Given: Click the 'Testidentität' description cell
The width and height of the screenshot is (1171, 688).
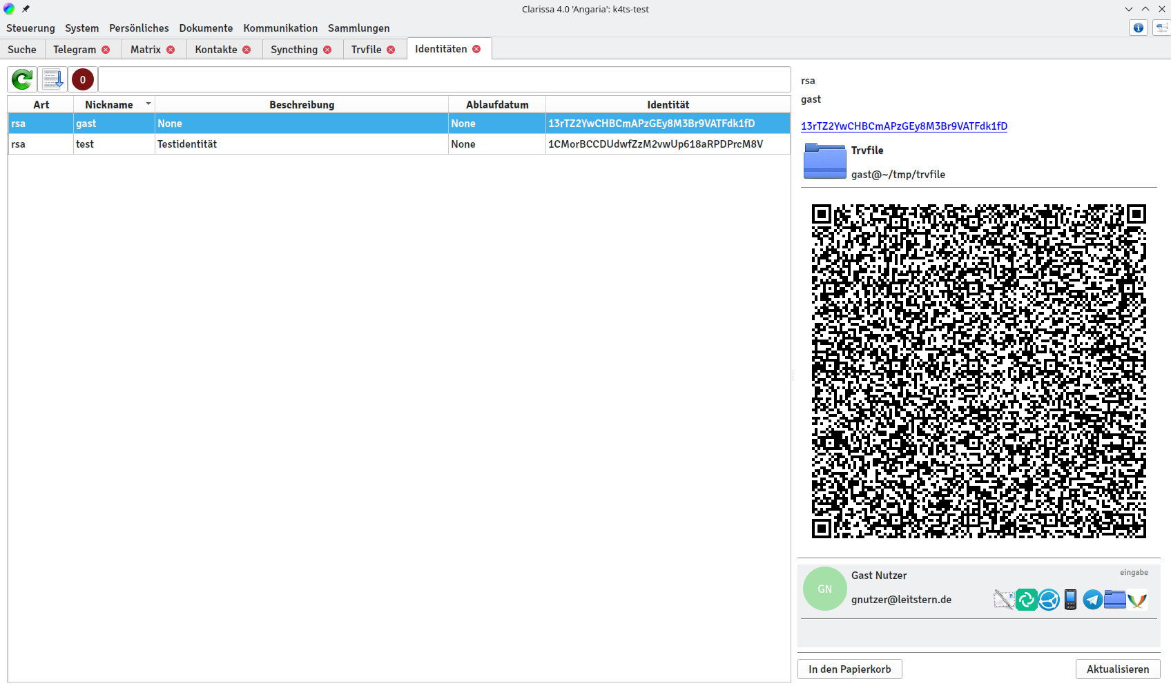Looking at the screenshot, I should [302, 144].
